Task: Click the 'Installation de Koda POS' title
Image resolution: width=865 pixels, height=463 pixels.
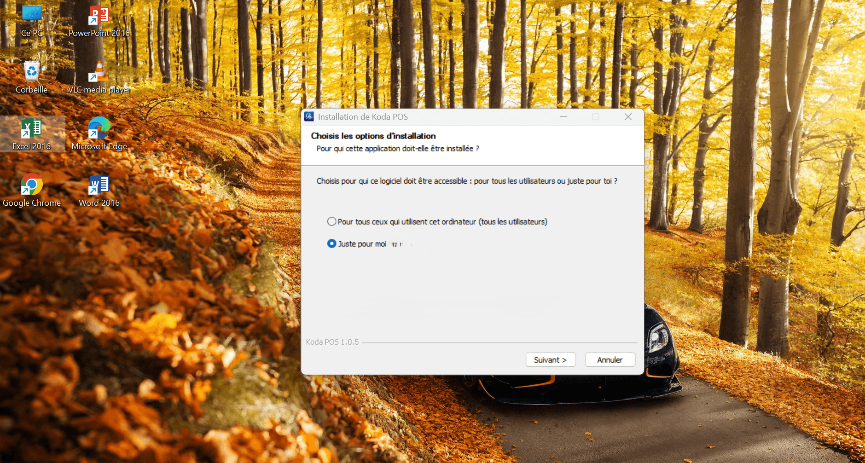Action: click(363, 117)
